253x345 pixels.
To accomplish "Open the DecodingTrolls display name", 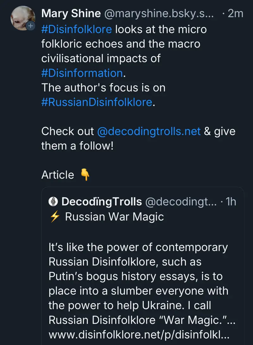I will 102,202.
